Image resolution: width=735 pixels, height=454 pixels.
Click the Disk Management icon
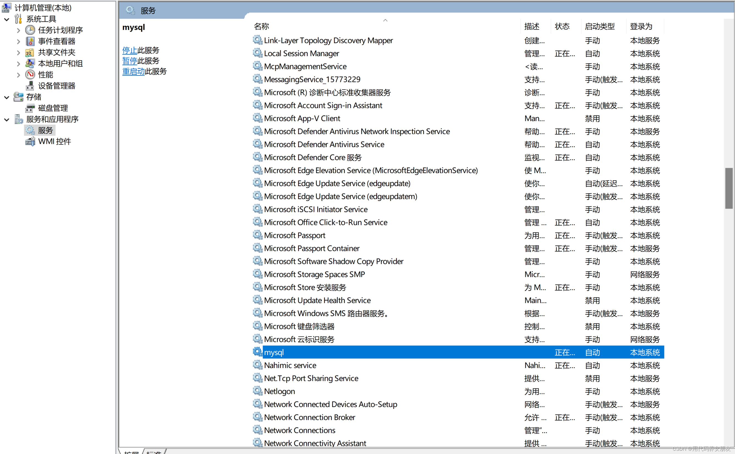click(30, 108)
